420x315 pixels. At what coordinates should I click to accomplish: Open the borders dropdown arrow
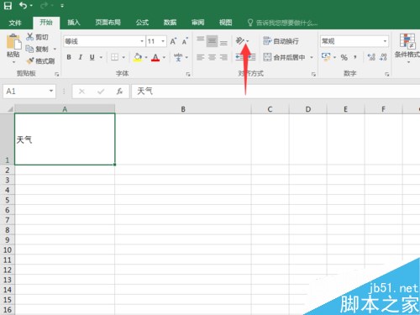point(123,58)
